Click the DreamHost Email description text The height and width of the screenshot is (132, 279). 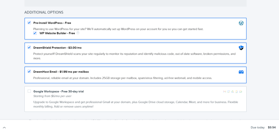pos(123,78)
